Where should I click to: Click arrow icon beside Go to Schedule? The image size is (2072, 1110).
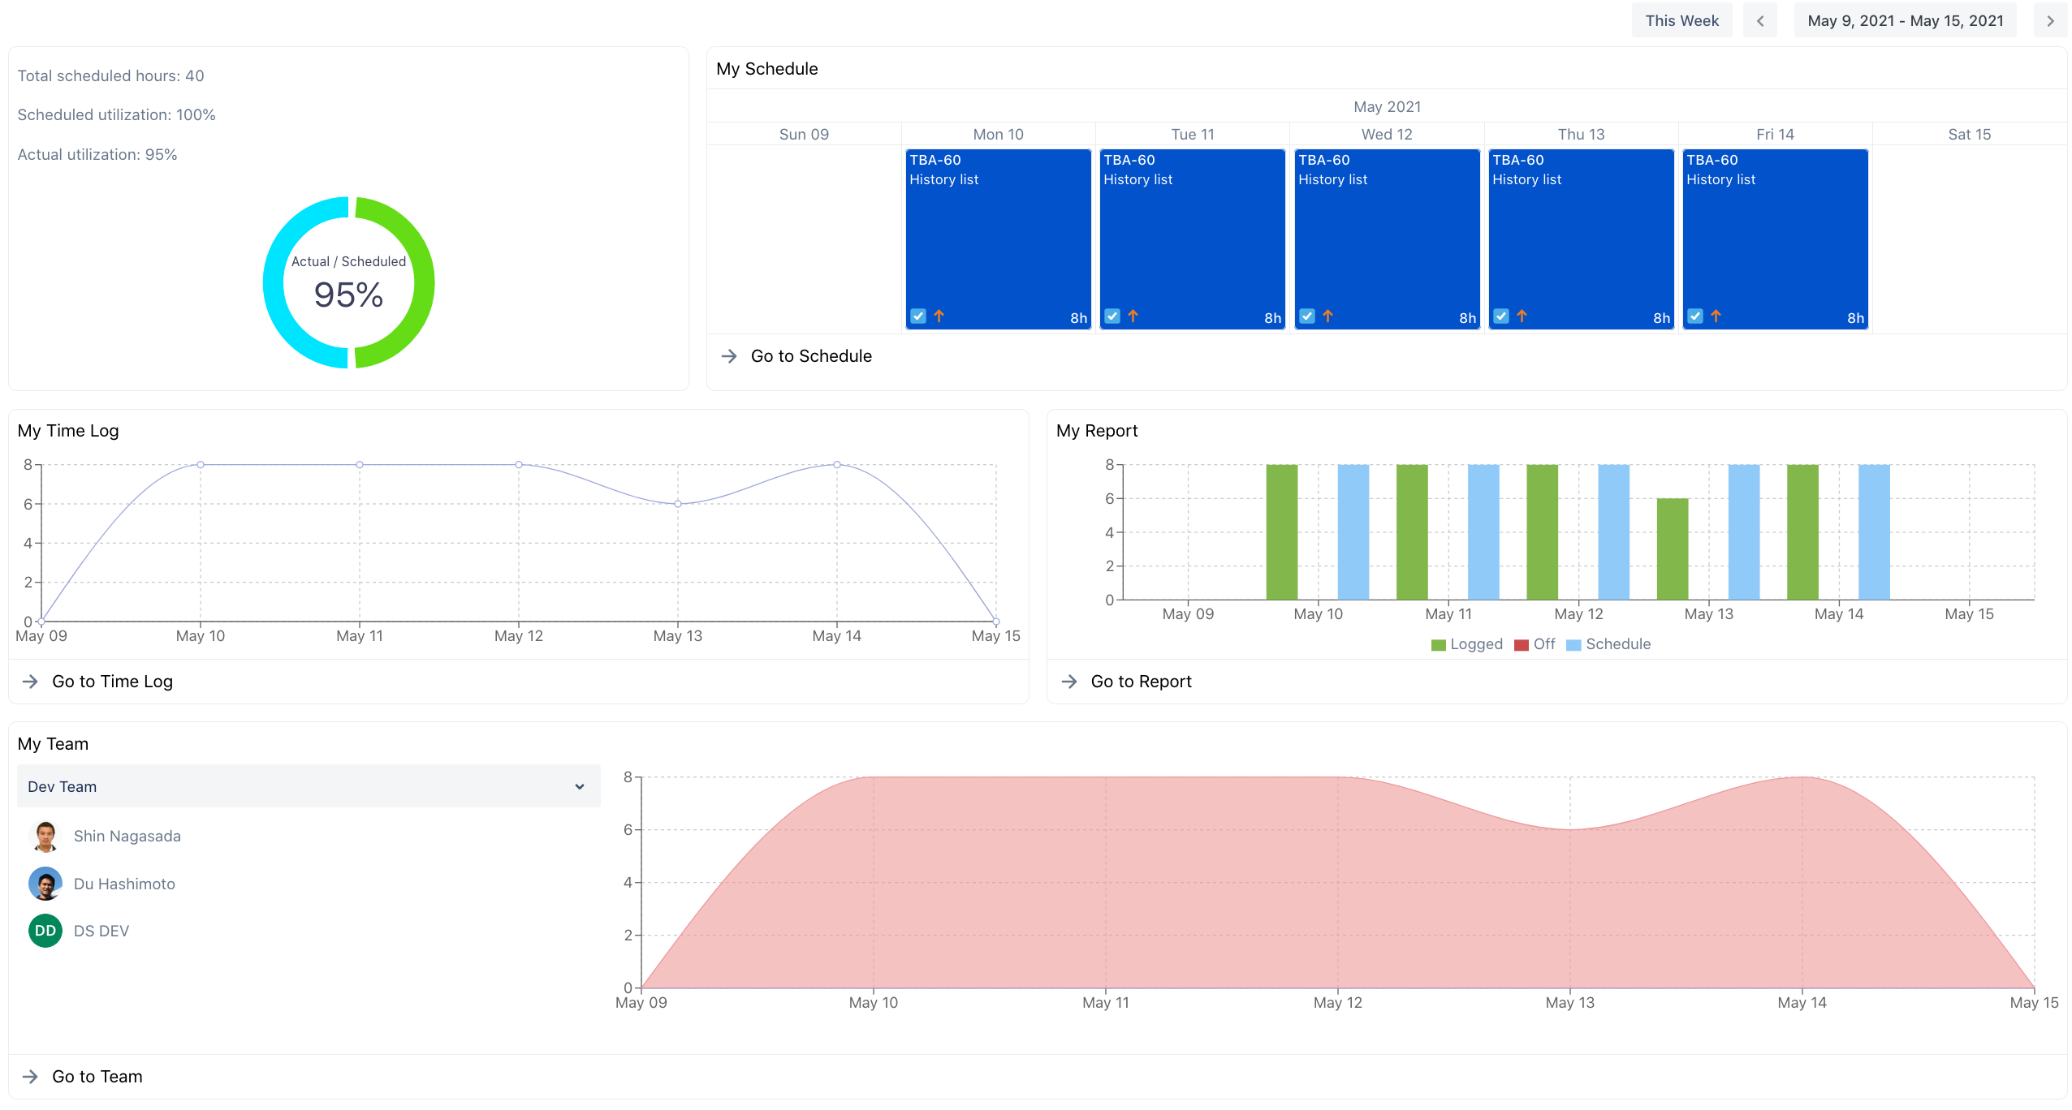coord(729,356)
